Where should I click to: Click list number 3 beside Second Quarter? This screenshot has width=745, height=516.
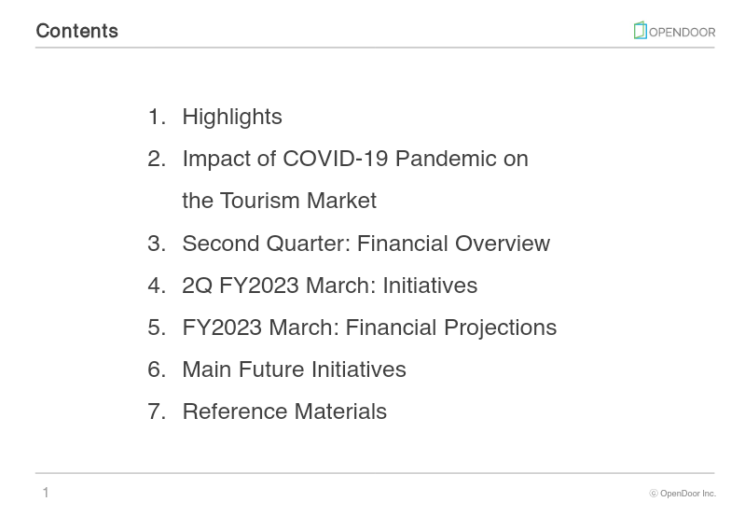click(x=156, y=244)
